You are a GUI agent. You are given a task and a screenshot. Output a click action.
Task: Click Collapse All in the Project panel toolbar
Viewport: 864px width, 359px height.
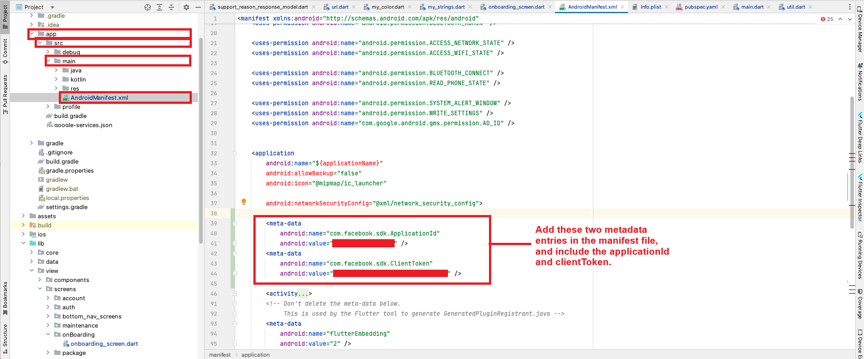pyautogui.click(x=171, y=7)
